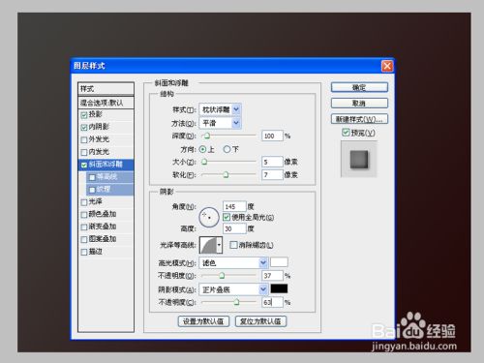
Task: Click the 复位为默认值 button
Action: point(261,321)
